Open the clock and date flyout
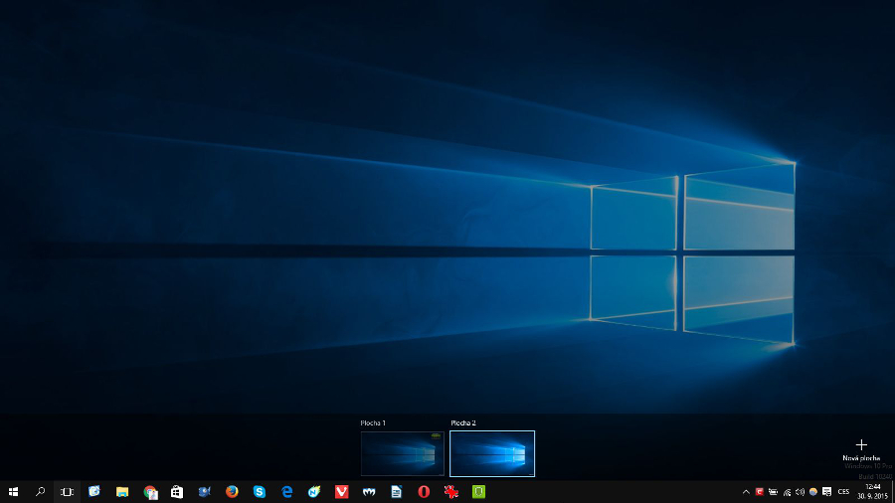 [x=872, y=491]
